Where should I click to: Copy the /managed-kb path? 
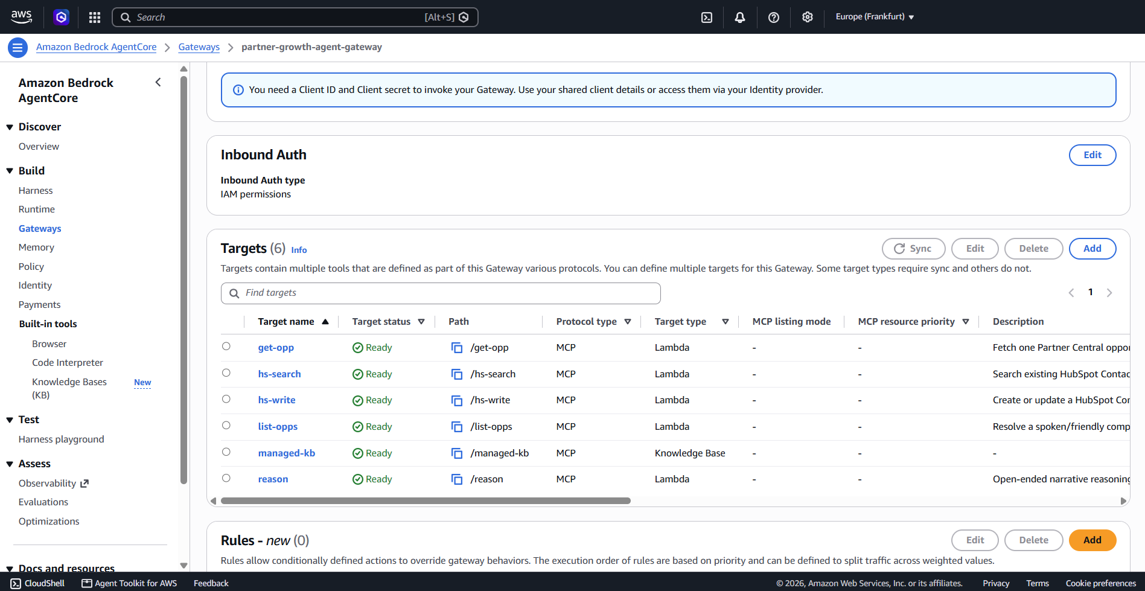click(x=457, y=453)
